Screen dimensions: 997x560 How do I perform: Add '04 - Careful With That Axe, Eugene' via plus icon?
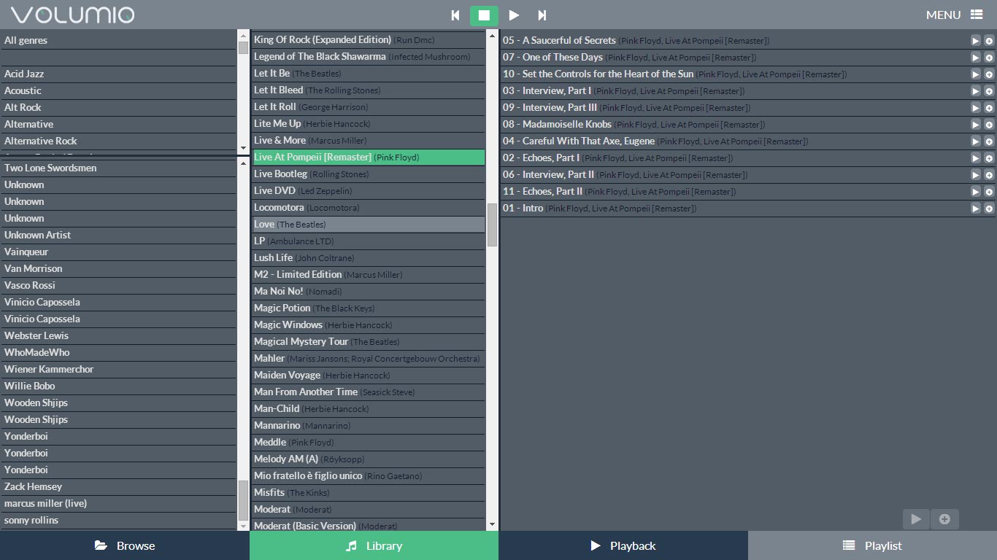tap(990, 141)
